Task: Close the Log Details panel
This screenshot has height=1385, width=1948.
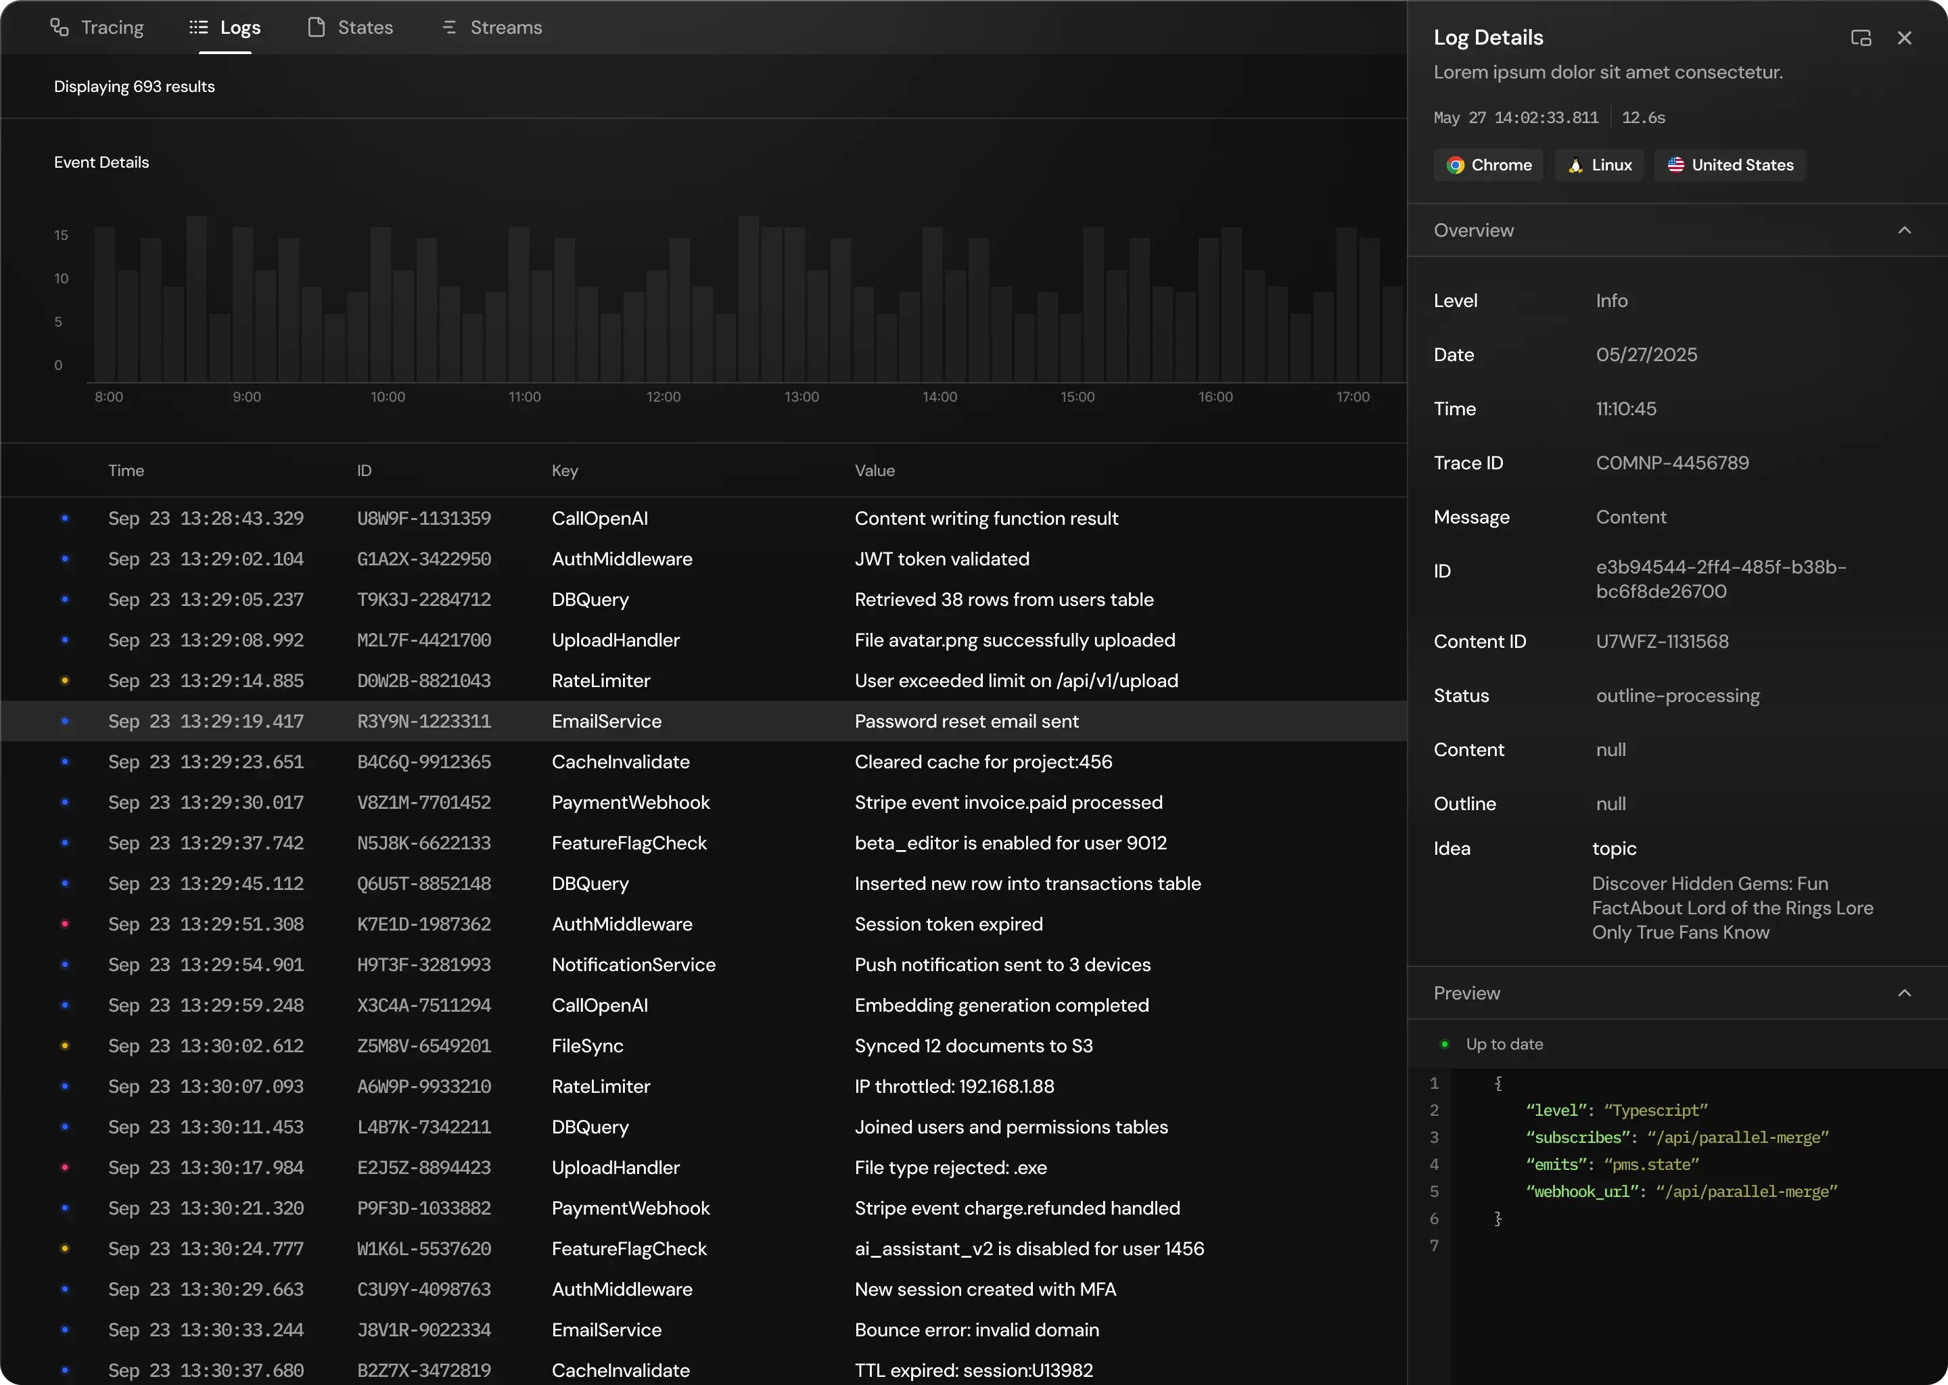Action: click(1903, 37)
